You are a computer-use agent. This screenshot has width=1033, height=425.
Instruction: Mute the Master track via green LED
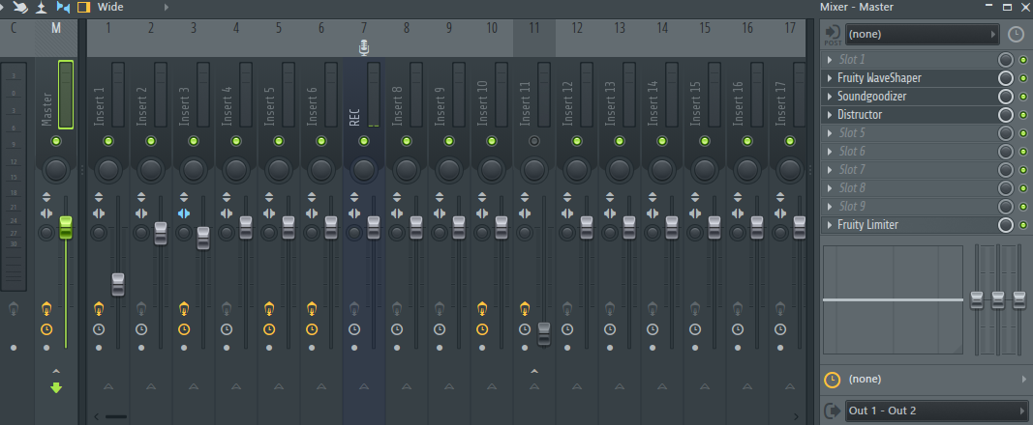pyautogui.click(x=56, y=141)
